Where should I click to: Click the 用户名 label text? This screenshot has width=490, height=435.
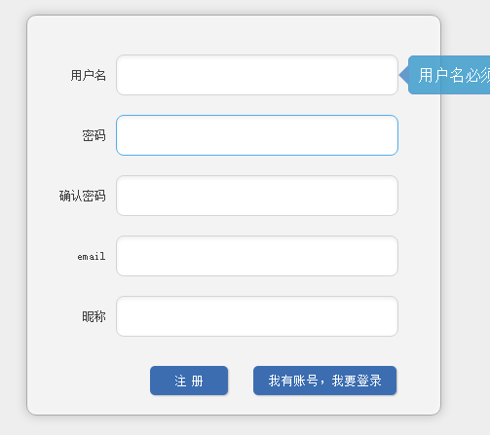coord(89,75)
